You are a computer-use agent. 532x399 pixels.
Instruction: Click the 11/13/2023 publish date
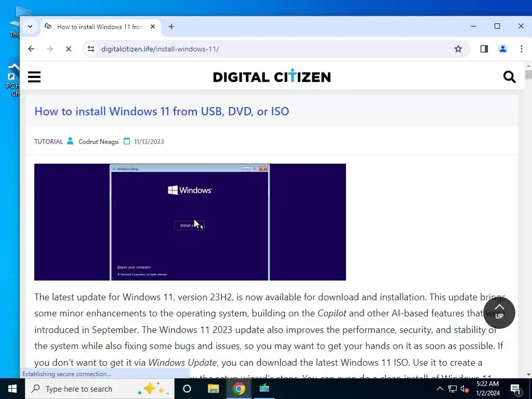click(x=149, y=141)
